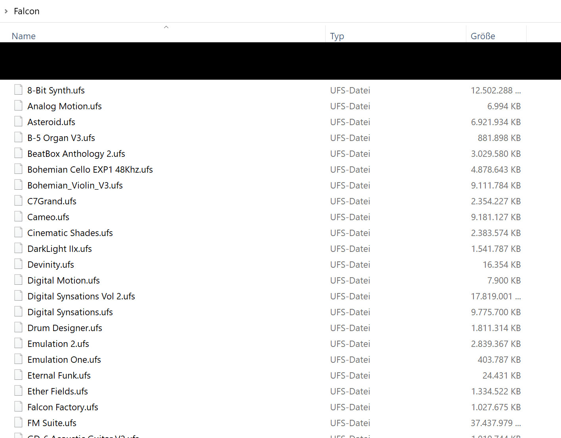Viewport: 561px width, 438px height.
Task: Select the file name Drum Designer.ufs
Action: click(x=65, y=328)
